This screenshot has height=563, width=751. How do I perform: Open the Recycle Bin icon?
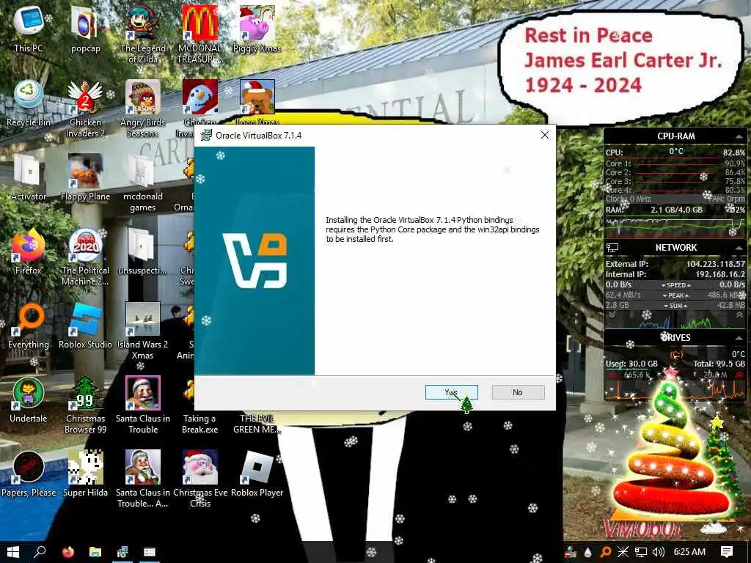click(x=29, y=103)
